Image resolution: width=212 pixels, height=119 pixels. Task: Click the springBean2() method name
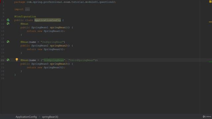tap(58, 46)
